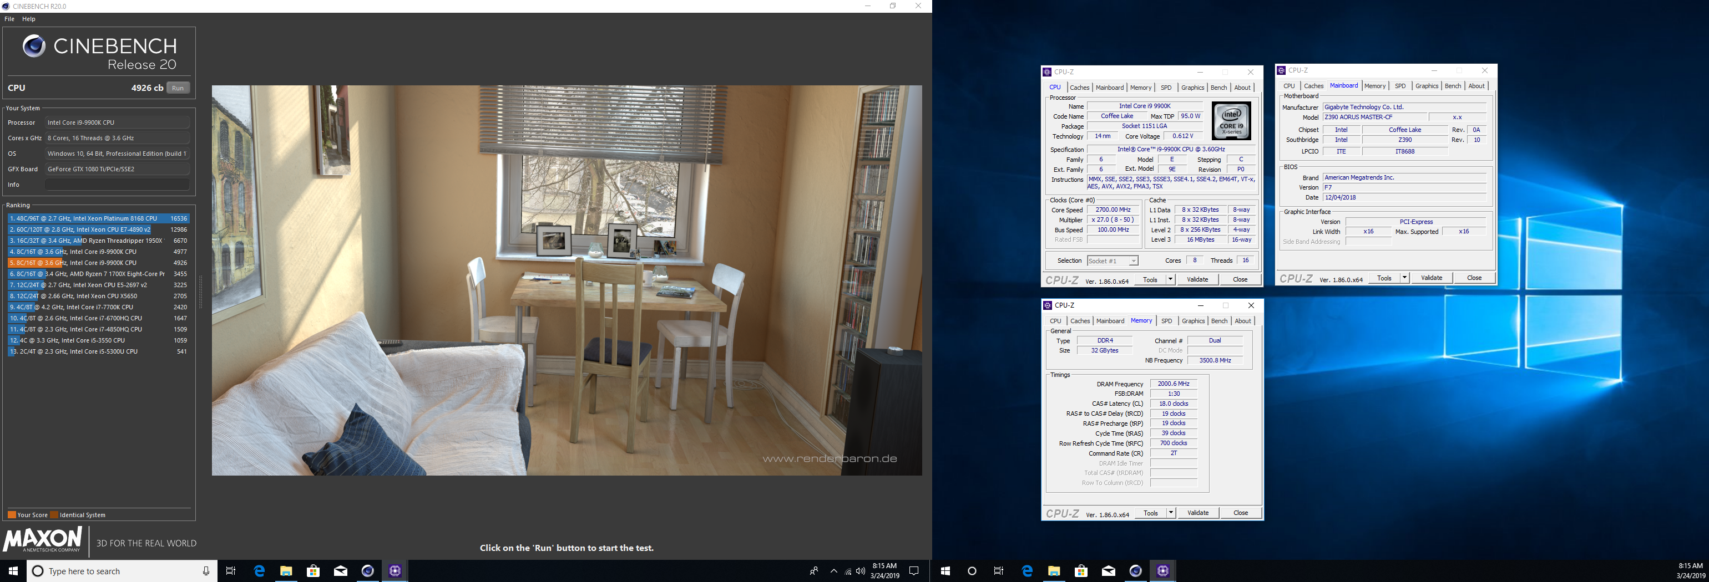Open the File menu in Cinebench
The width and height of the screenshot is (1709, 582).
coord(9,19)
